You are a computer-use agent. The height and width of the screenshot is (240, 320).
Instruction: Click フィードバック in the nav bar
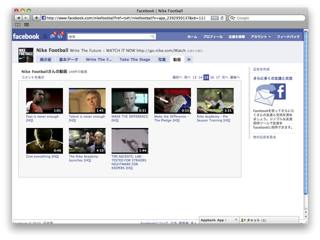[x=288, y=37]
